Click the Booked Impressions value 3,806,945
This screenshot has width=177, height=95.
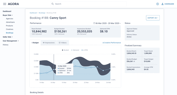130,69
